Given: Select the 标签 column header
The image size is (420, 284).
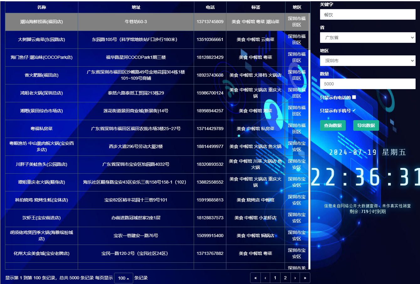Looking at the screenshot, I should pos(255,7).
